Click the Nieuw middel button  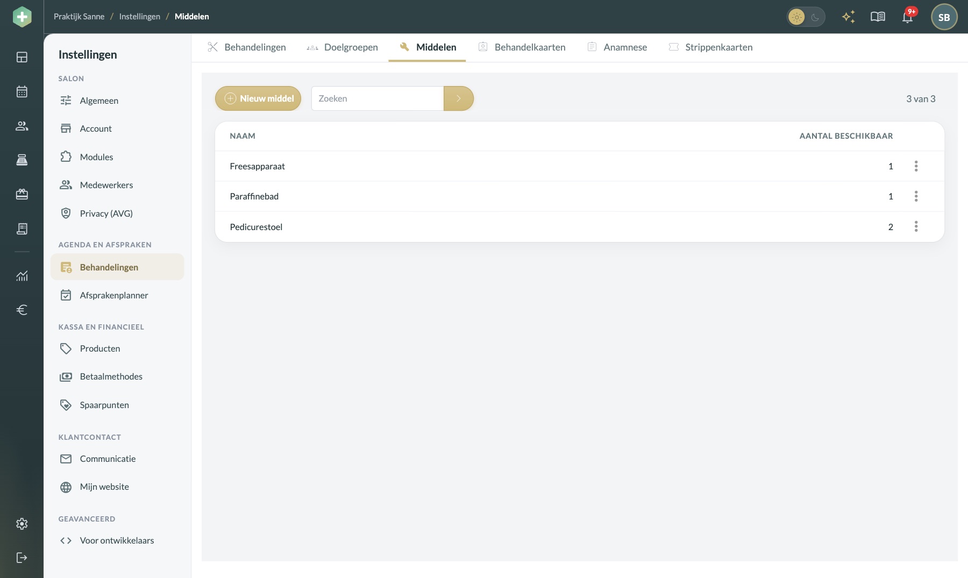point(258,98)
